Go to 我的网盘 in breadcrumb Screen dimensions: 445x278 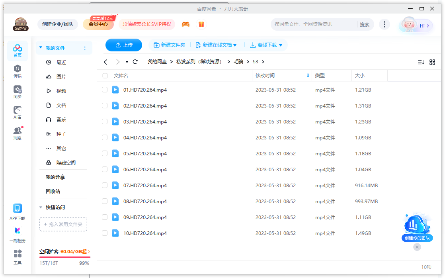click(157, 62)
